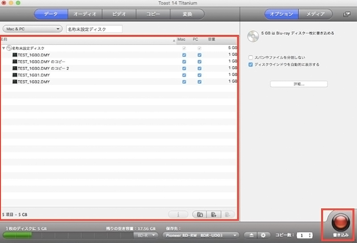
Task: Click the 詳細... button
Action: tap(299, 84)
